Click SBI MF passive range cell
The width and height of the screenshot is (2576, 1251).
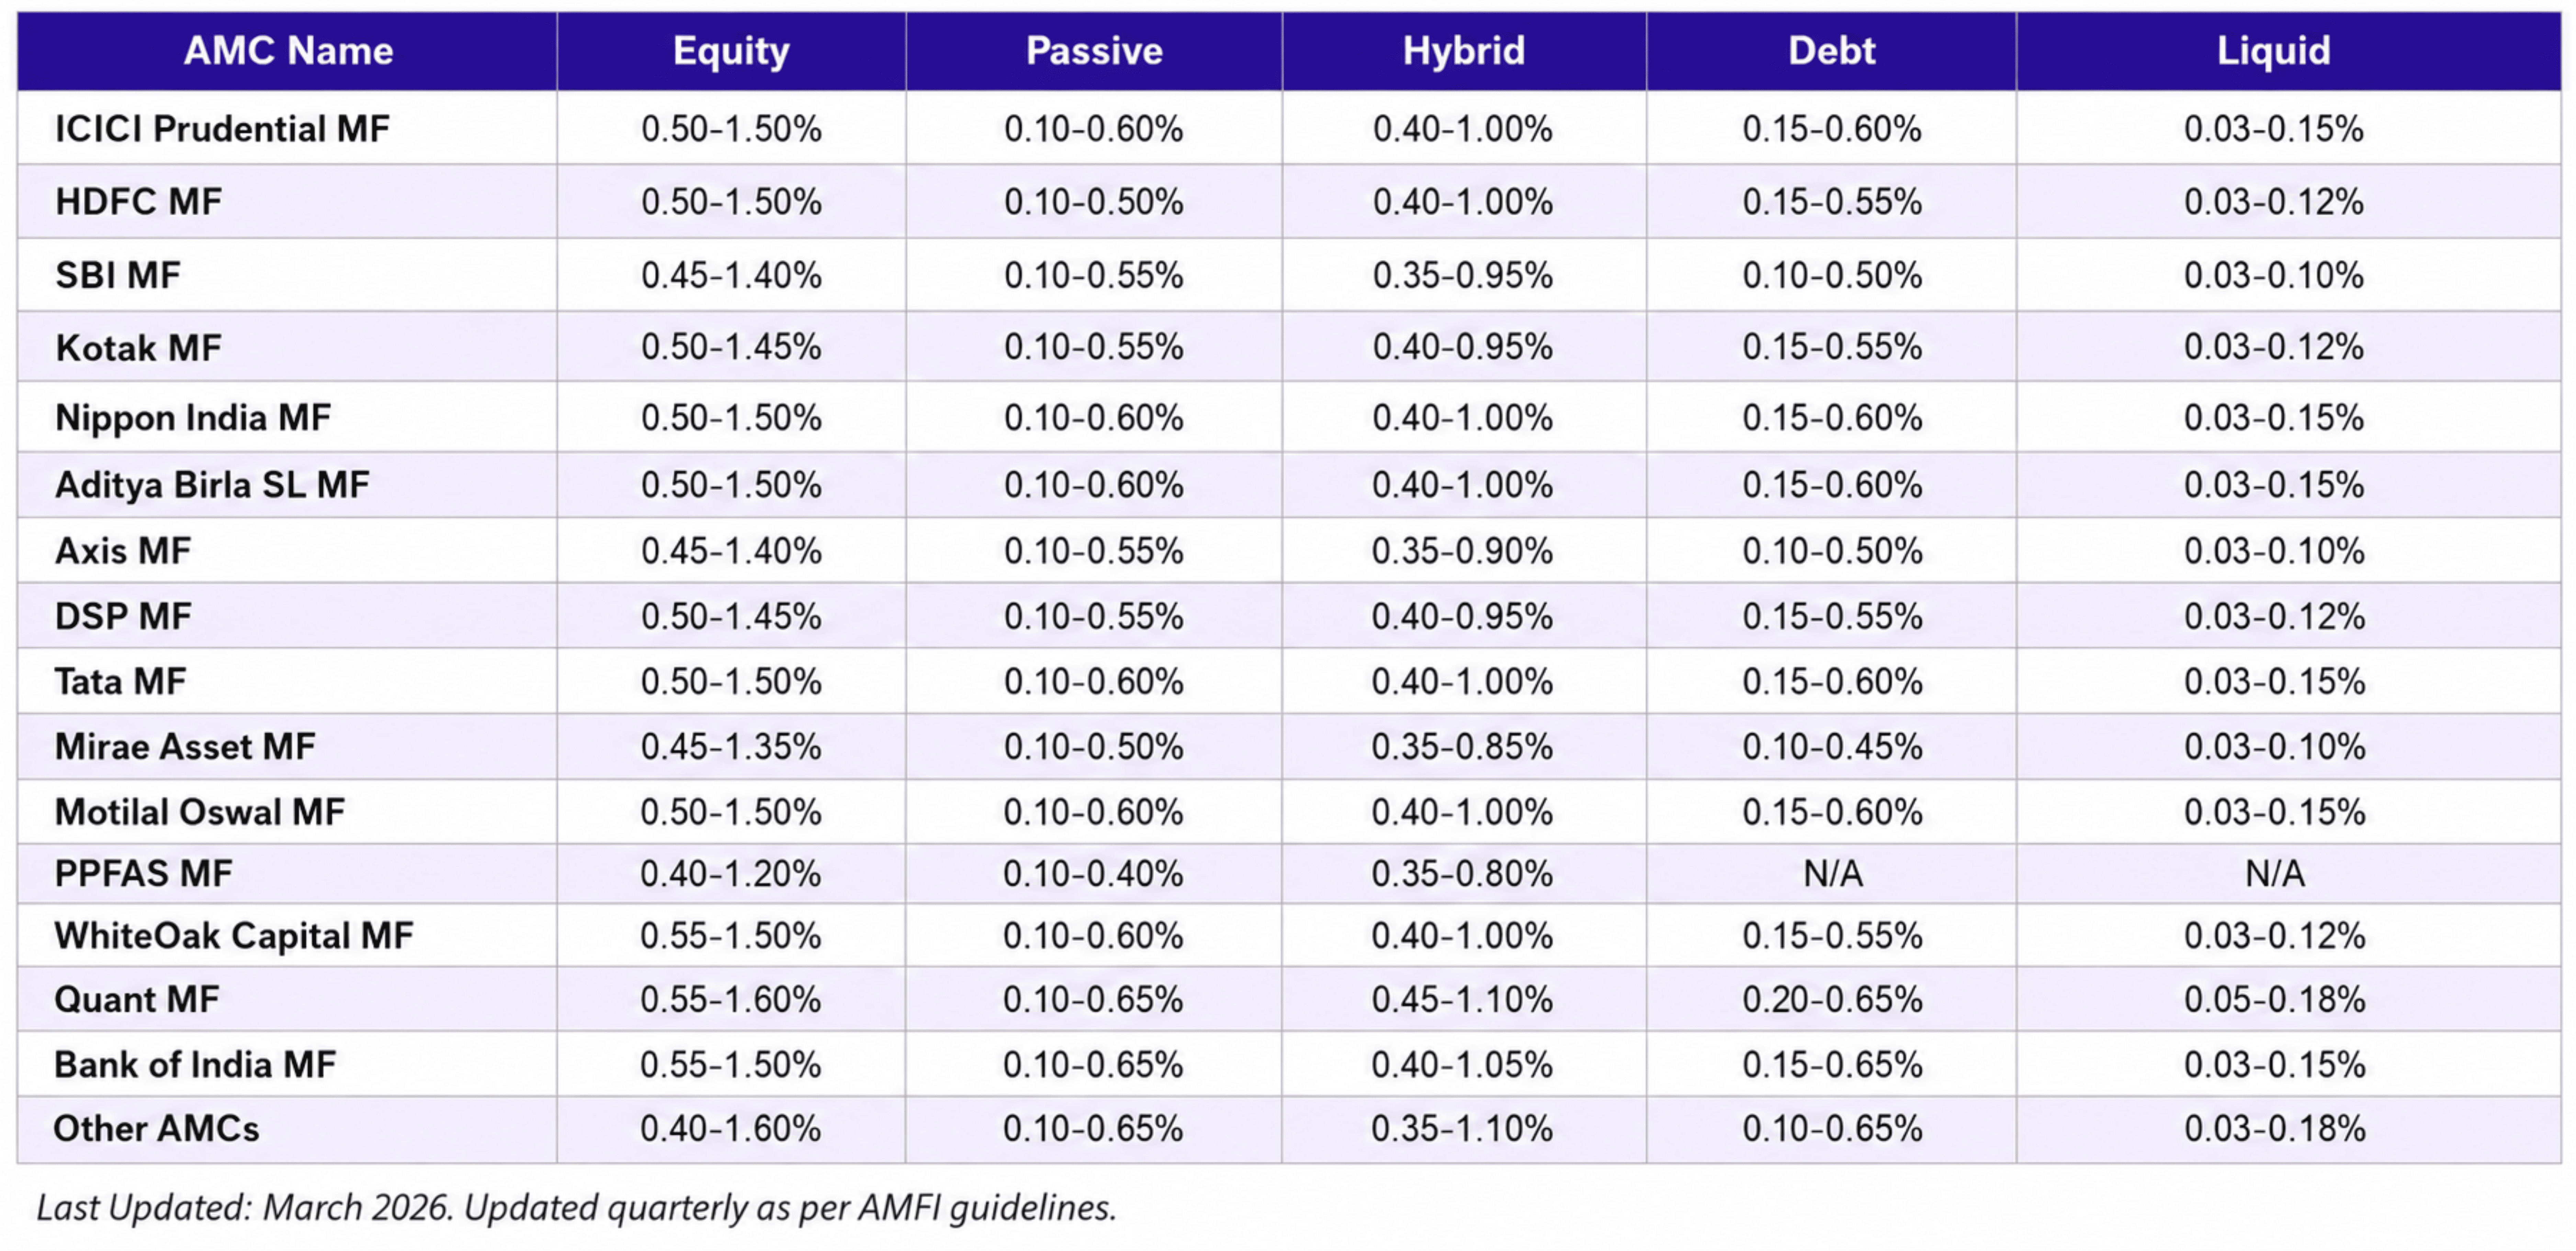tap(1094, 275)
